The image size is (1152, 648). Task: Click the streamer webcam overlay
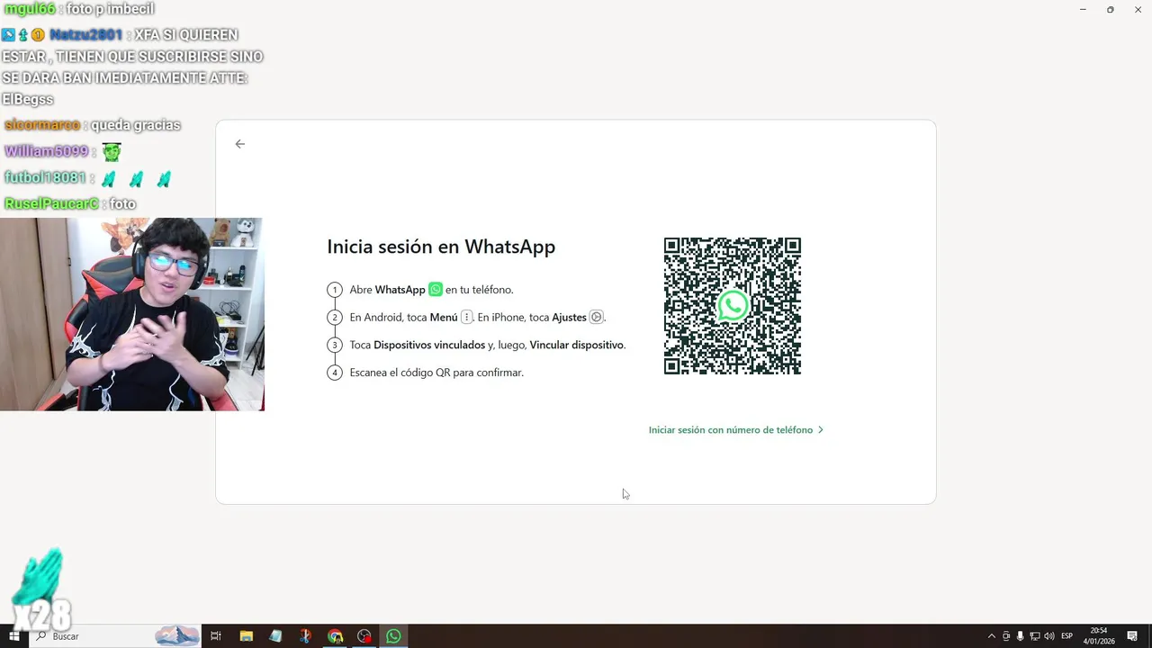point(131,314)
